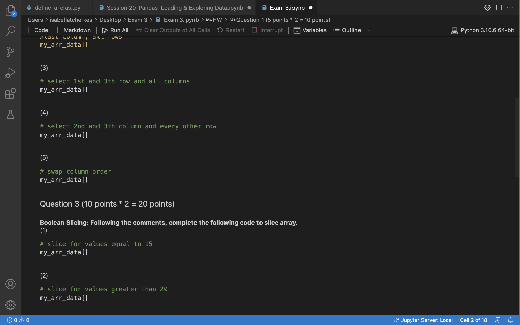Click Jupyter Server: Local in status bar
This screenshot has width=520, height=325.
click(424, 320)
